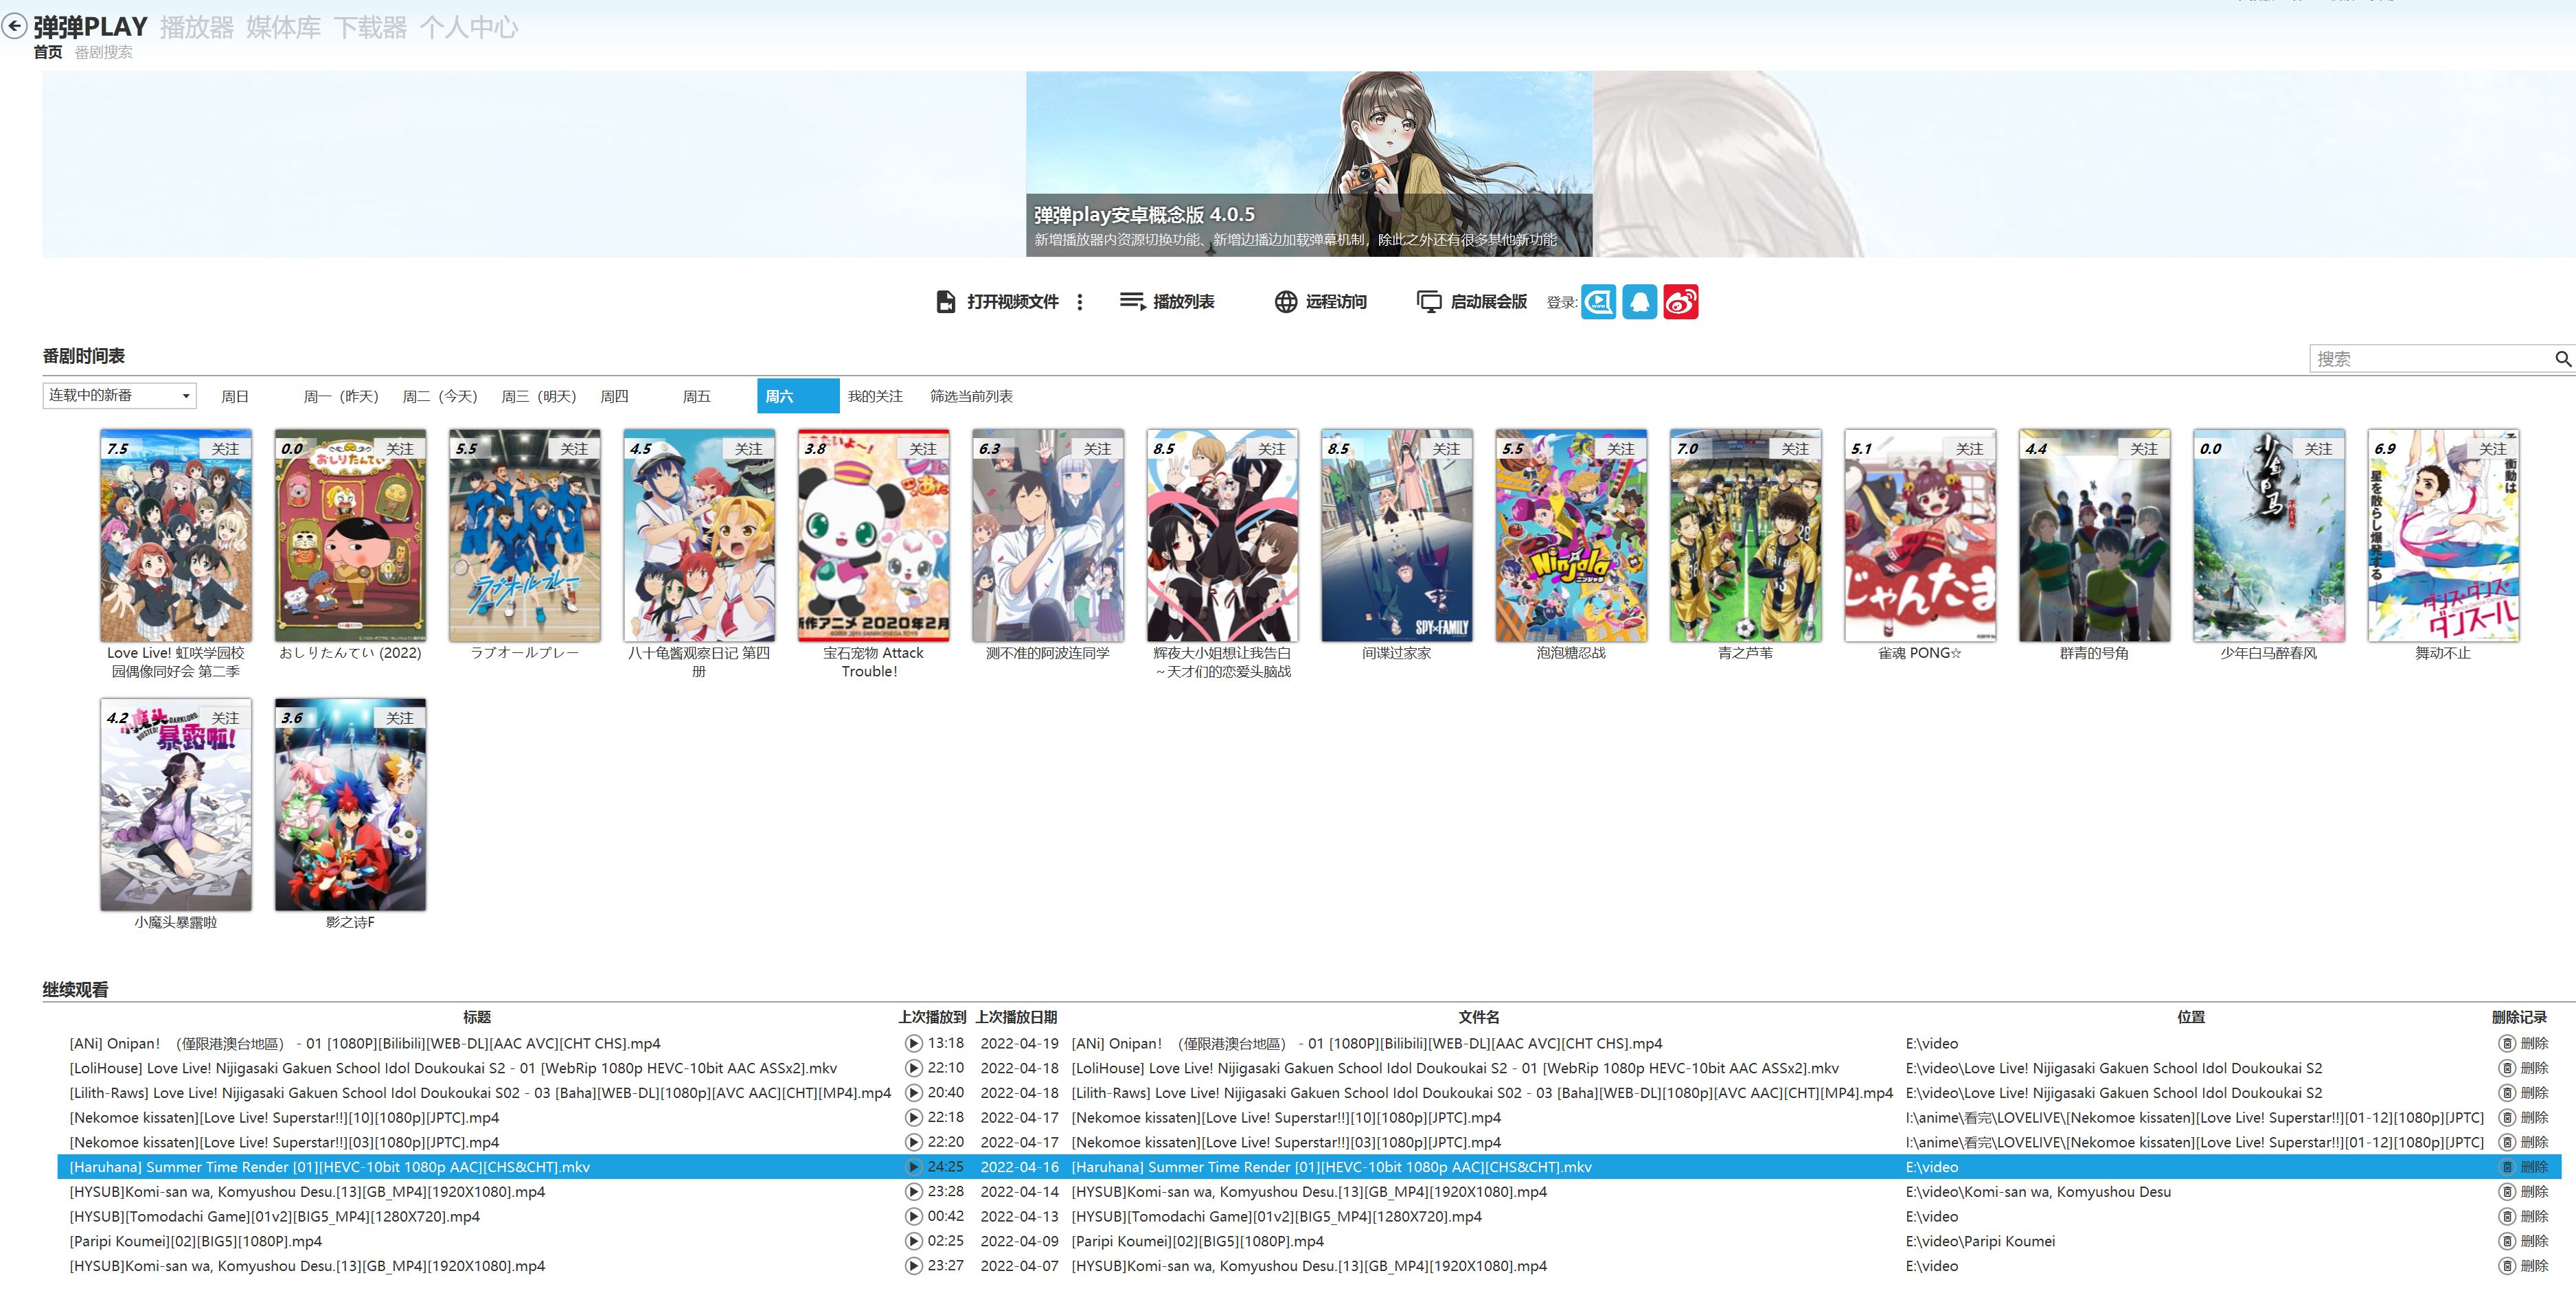Toggle 关注 on 小魔头暴露啦 poster

225,717
